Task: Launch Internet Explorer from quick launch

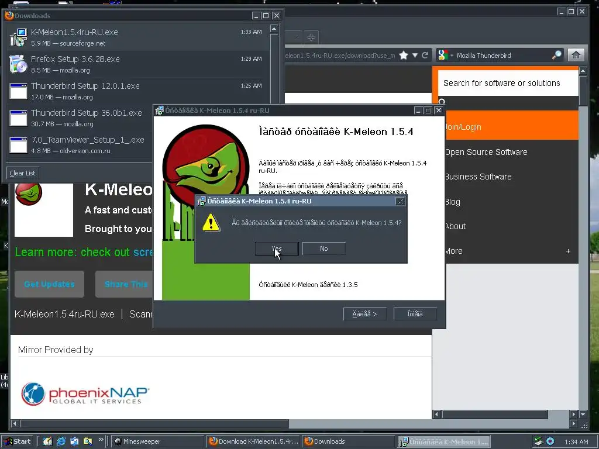Action: tap(61, 441)
